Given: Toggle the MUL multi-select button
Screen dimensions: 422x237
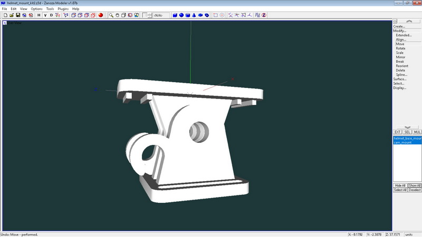Looking at the screenshot, I should click(x=417, y=132).
